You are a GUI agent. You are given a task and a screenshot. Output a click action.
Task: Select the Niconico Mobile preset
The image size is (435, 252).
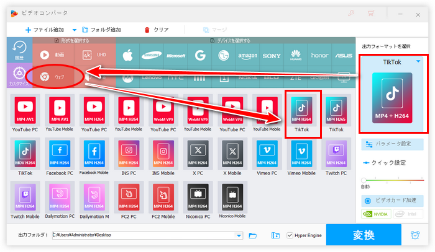pos(232,201)
